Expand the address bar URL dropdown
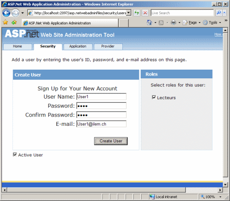 [x=129, y=13]
